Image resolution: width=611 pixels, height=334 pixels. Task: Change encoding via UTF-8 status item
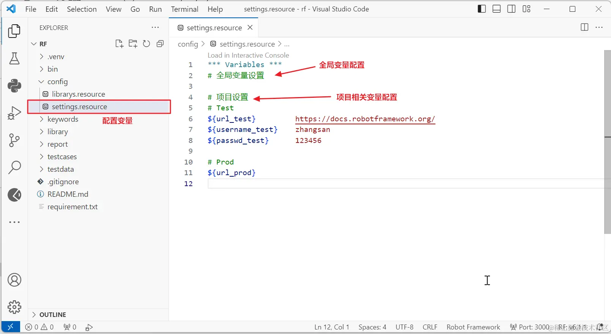pos(405,327)
